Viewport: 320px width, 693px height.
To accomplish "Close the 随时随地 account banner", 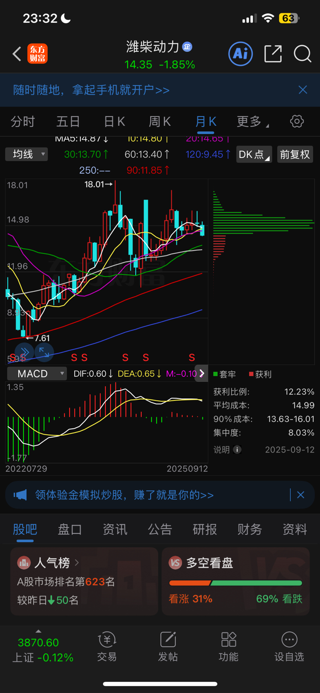I will (303, 90).
